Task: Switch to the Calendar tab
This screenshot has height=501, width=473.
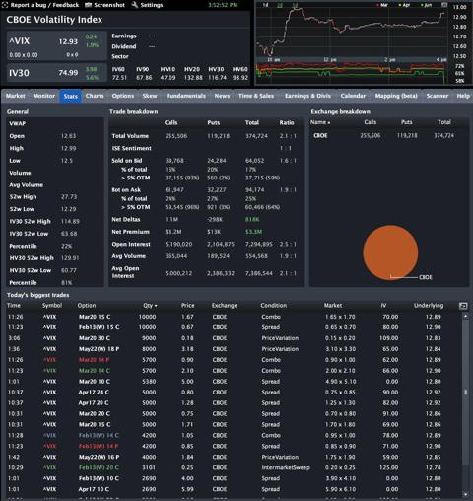Action: tap(353, 96)
